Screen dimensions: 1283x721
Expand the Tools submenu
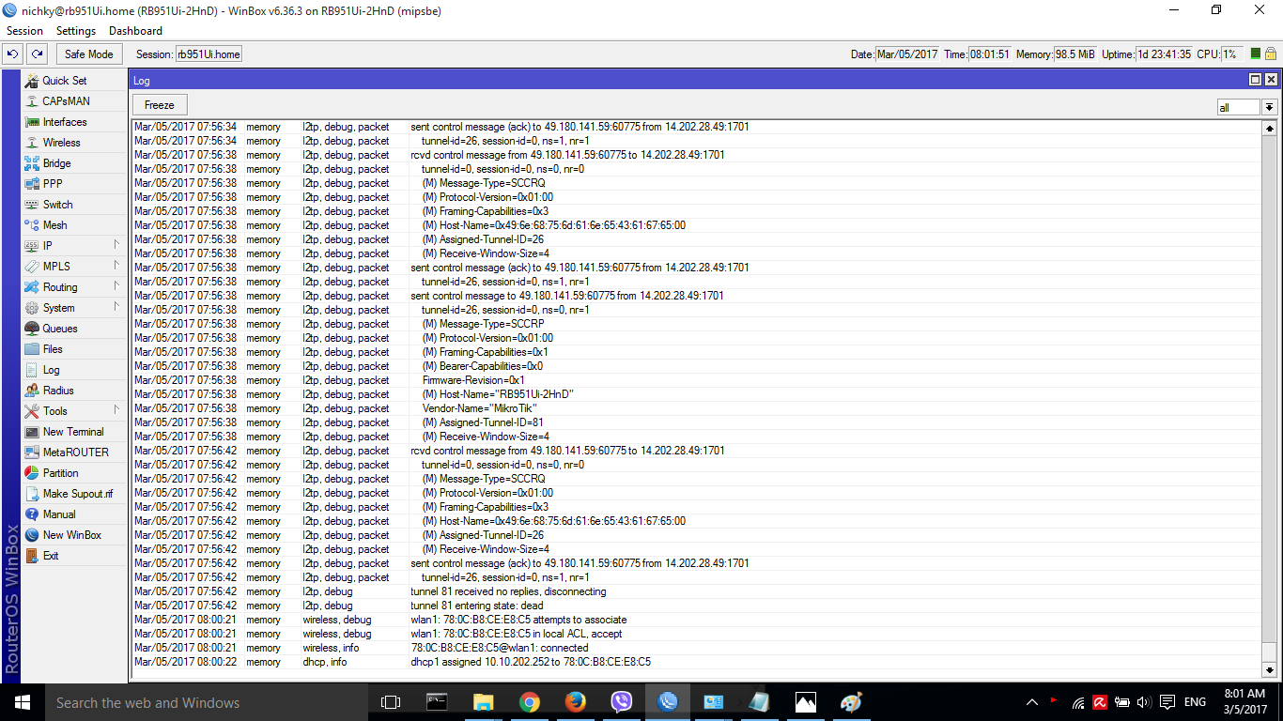116,411
